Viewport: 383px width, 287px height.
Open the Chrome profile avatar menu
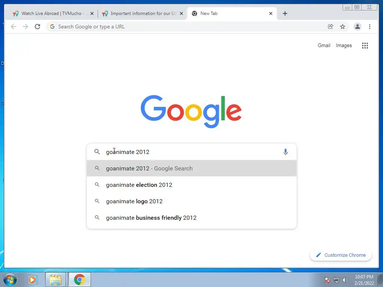(x=358, y=27)
